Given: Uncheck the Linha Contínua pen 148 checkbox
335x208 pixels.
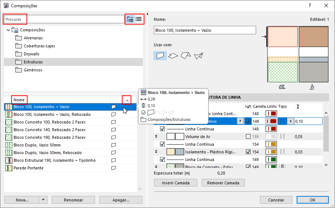Looking at the screenshot, I should 162,129.
